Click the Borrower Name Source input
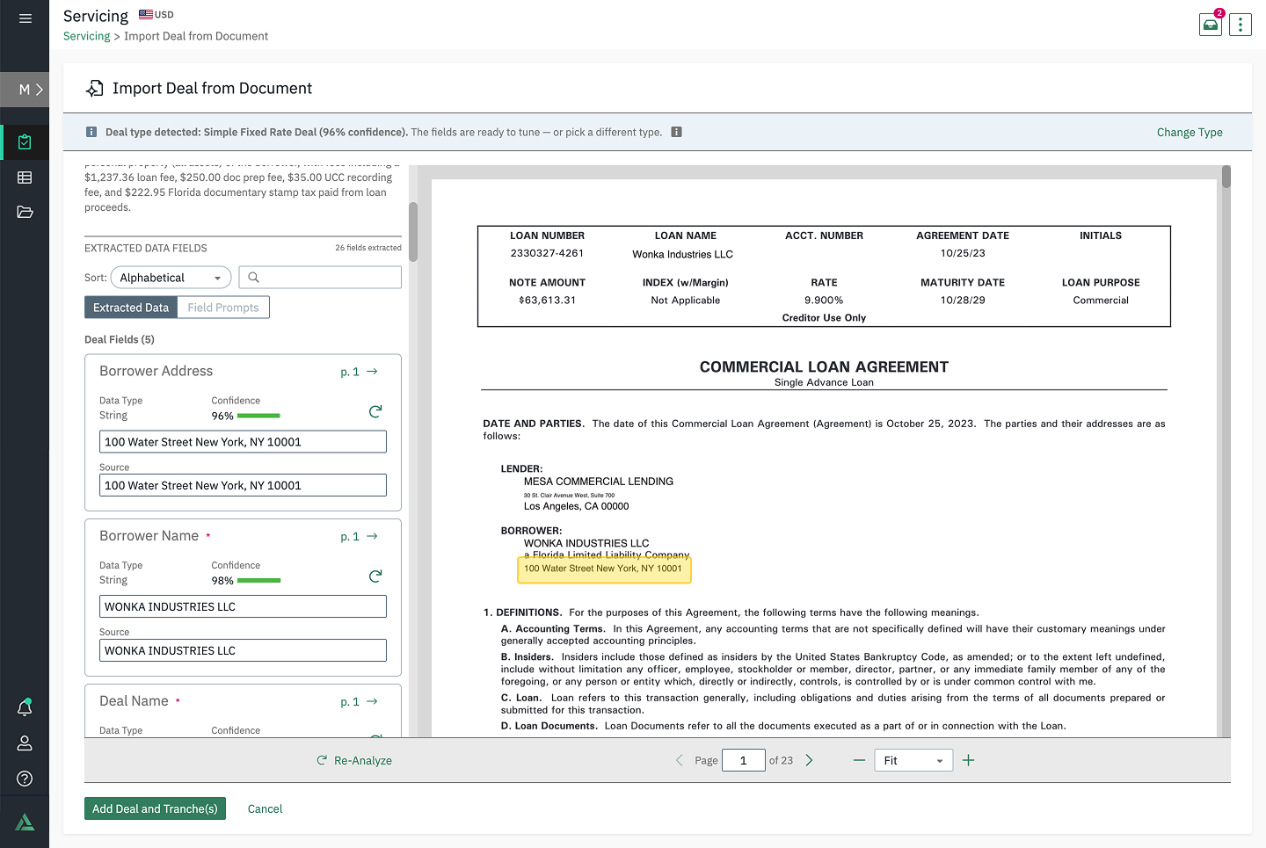This screenshot has height=848, width=1266. pyautogui.click(x=243, y=650)
